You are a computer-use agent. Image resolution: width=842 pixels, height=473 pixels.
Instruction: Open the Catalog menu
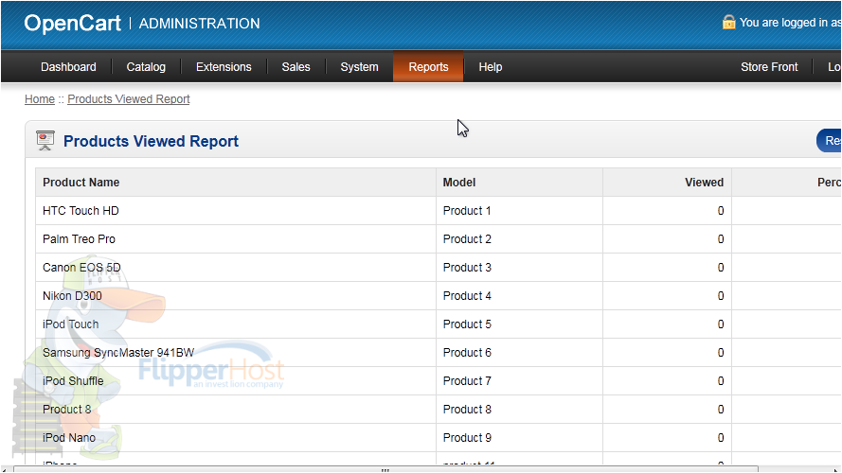click(146, 67)
